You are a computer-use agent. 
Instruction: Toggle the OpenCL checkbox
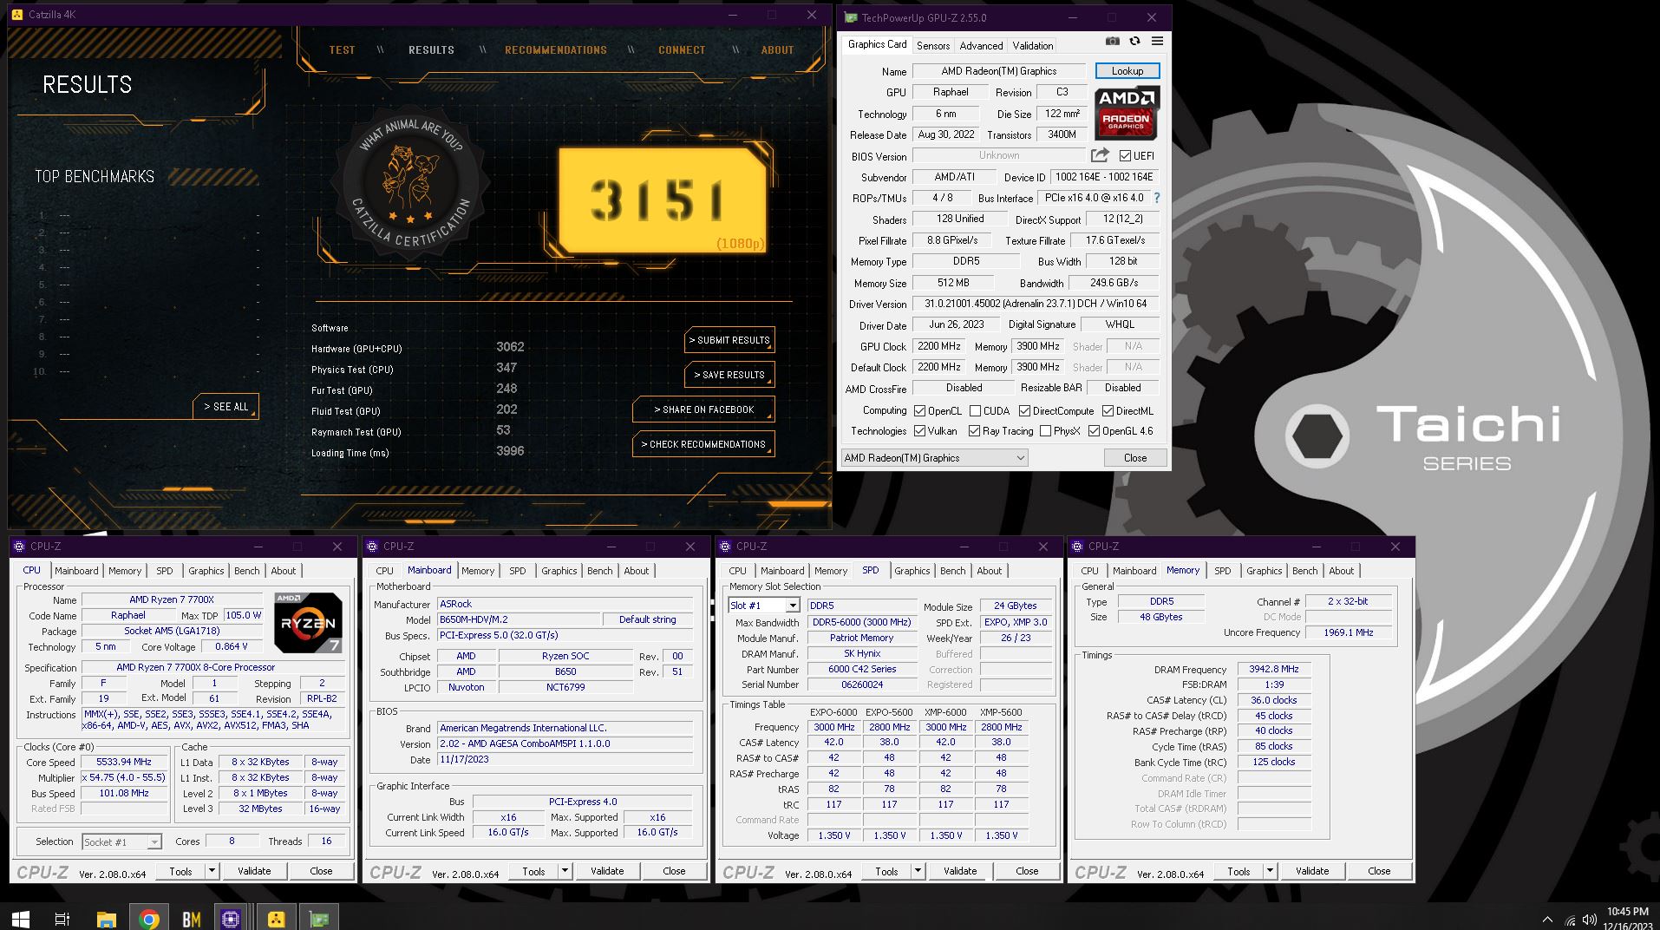tap(919, 411)
